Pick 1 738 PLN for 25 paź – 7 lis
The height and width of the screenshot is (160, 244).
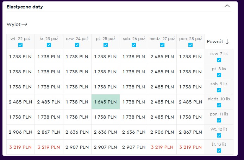pyautogui.click(x=106, y=56)
